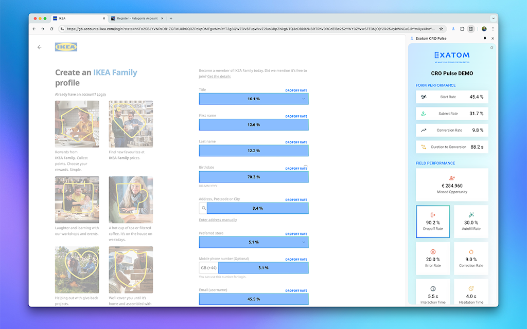Select the Autofill Rate card
Viewport: 527px width, 329px height.
471,222
